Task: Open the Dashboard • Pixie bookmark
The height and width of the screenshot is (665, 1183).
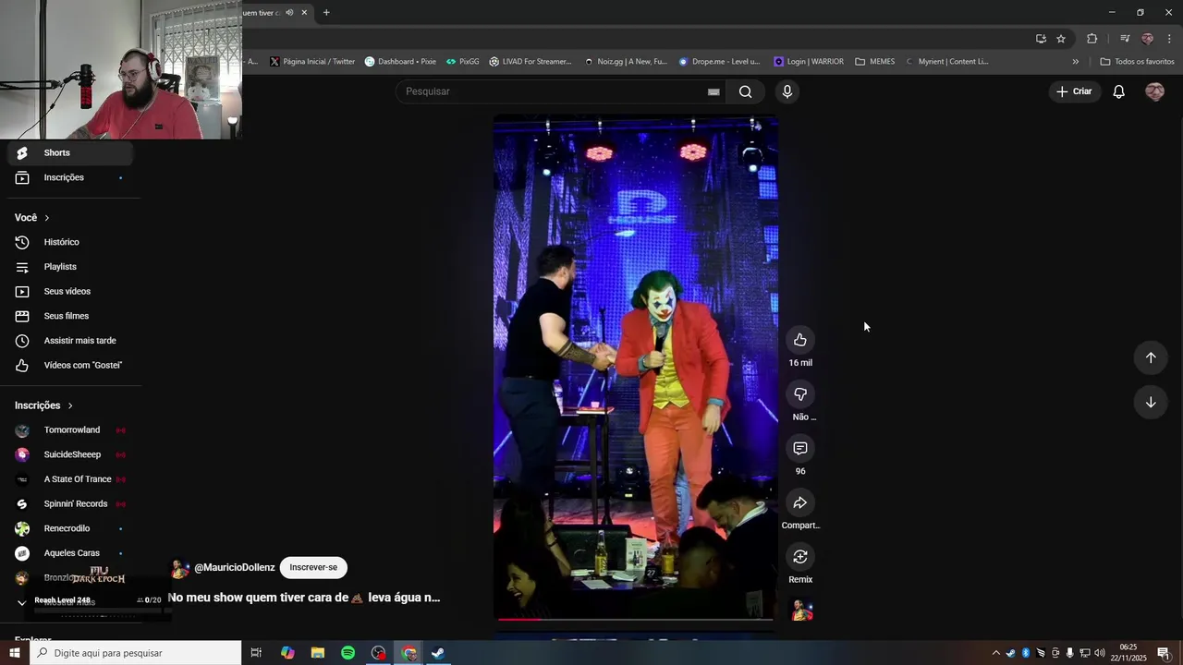Action: 400,62
